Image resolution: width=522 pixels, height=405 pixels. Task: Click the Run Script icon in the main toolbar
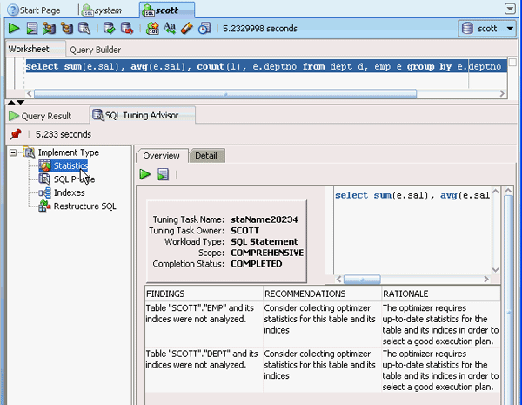coord(32,29)
